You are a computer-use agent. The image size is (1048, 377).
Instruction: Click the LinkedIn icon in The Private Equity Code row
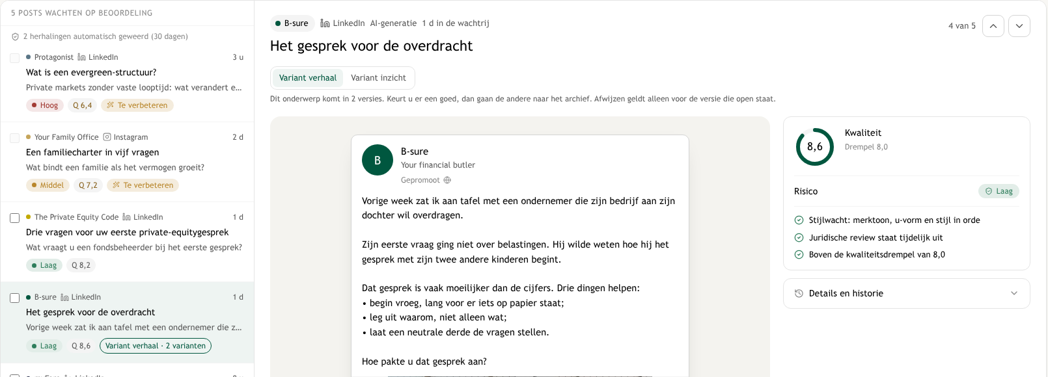click(126, 217)
